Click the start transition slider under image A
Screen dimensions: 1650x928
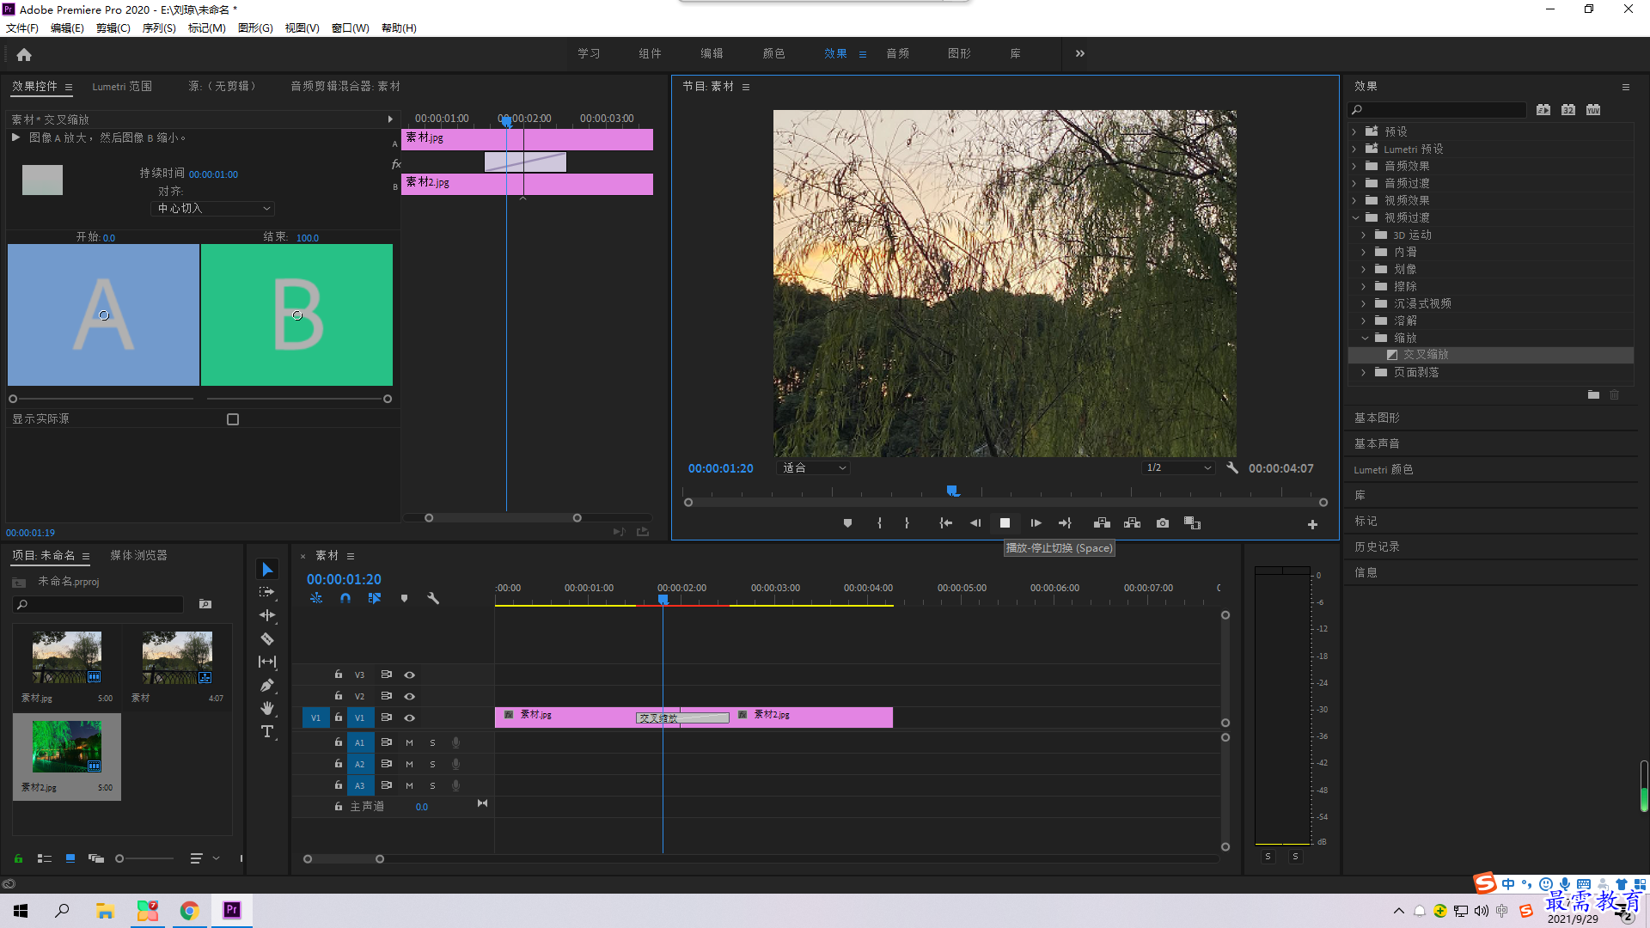pyautogui.click(x=13, y=399)
